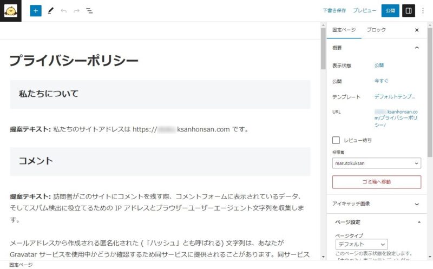Click the paragraph mentioning Gravatar サービス

click(160, 248)
